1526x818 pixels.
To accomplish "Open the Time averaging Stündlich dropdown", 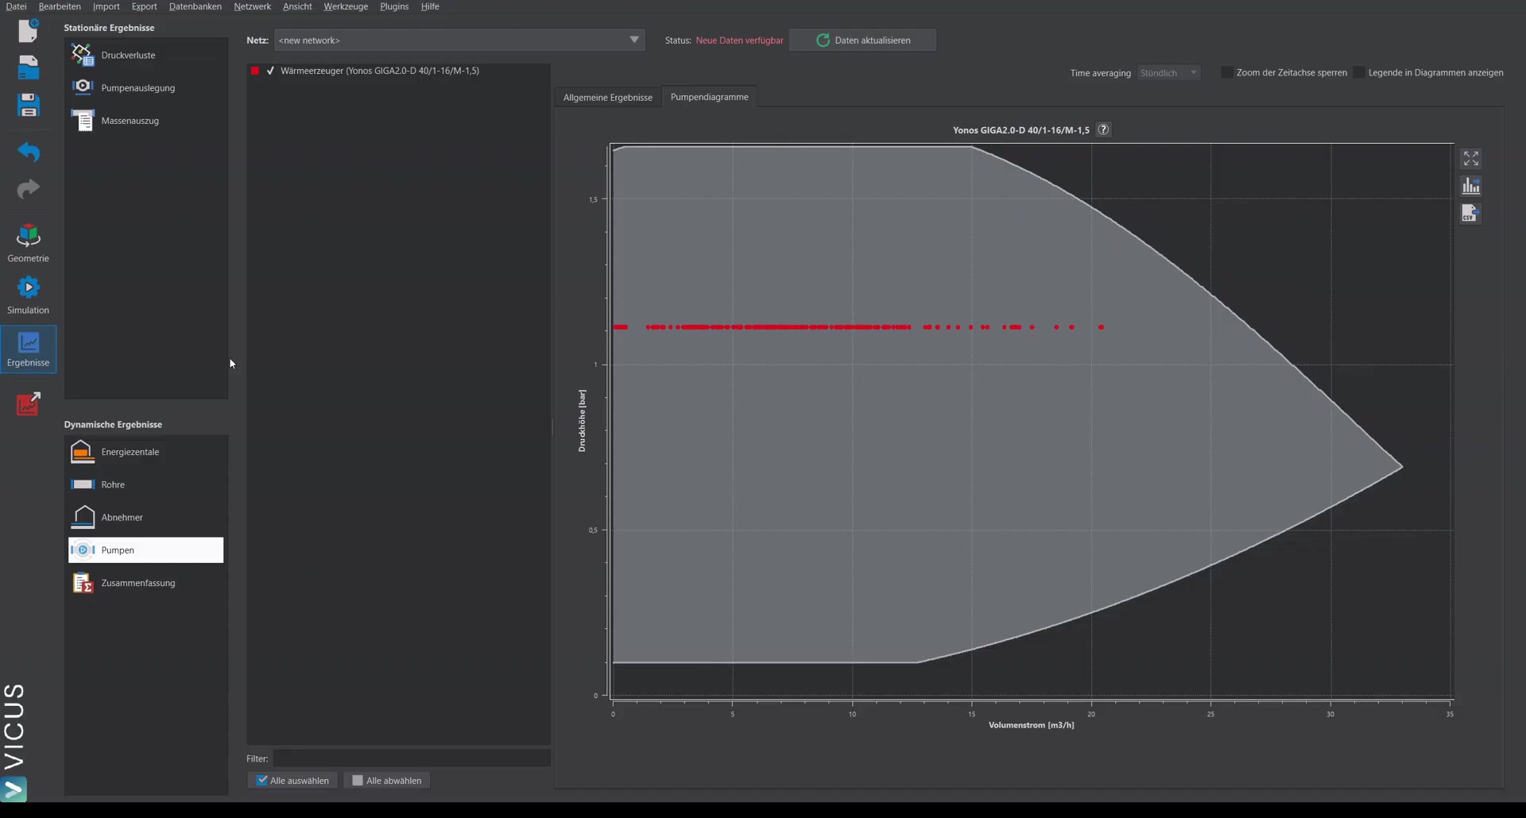I will click(1168, 72).
